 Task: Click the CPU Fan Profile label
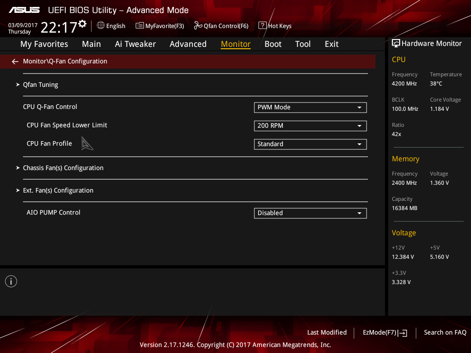[x=49, y=143]
